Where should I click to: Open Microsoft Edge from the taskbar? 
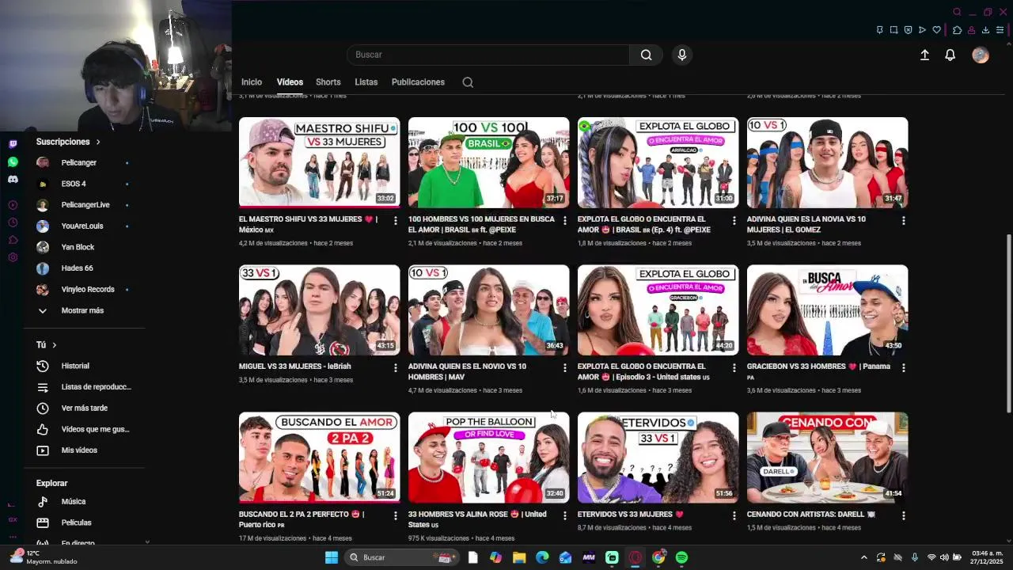coord(542,557)
